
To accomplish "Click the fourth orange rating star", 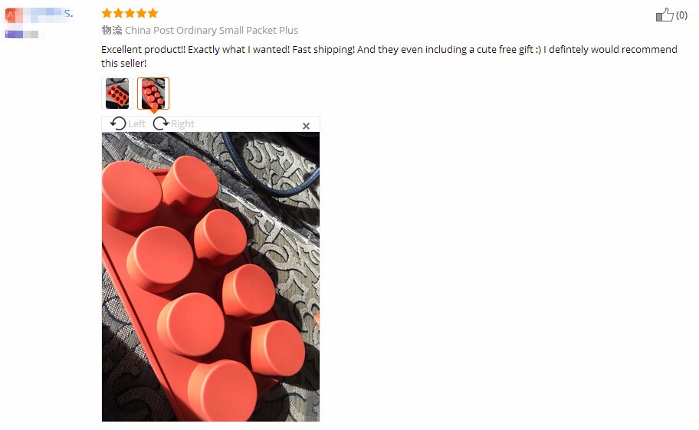I will 141,13.
